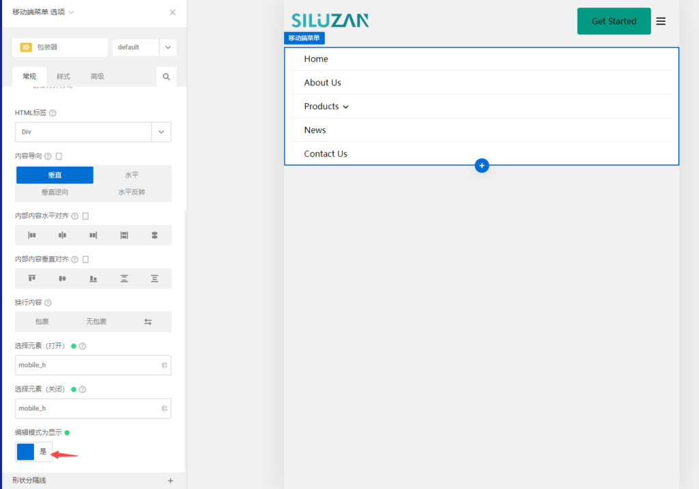Align inner content vertically to top
This screenshot has width=699, height=489.
click(x=31, y=279)
